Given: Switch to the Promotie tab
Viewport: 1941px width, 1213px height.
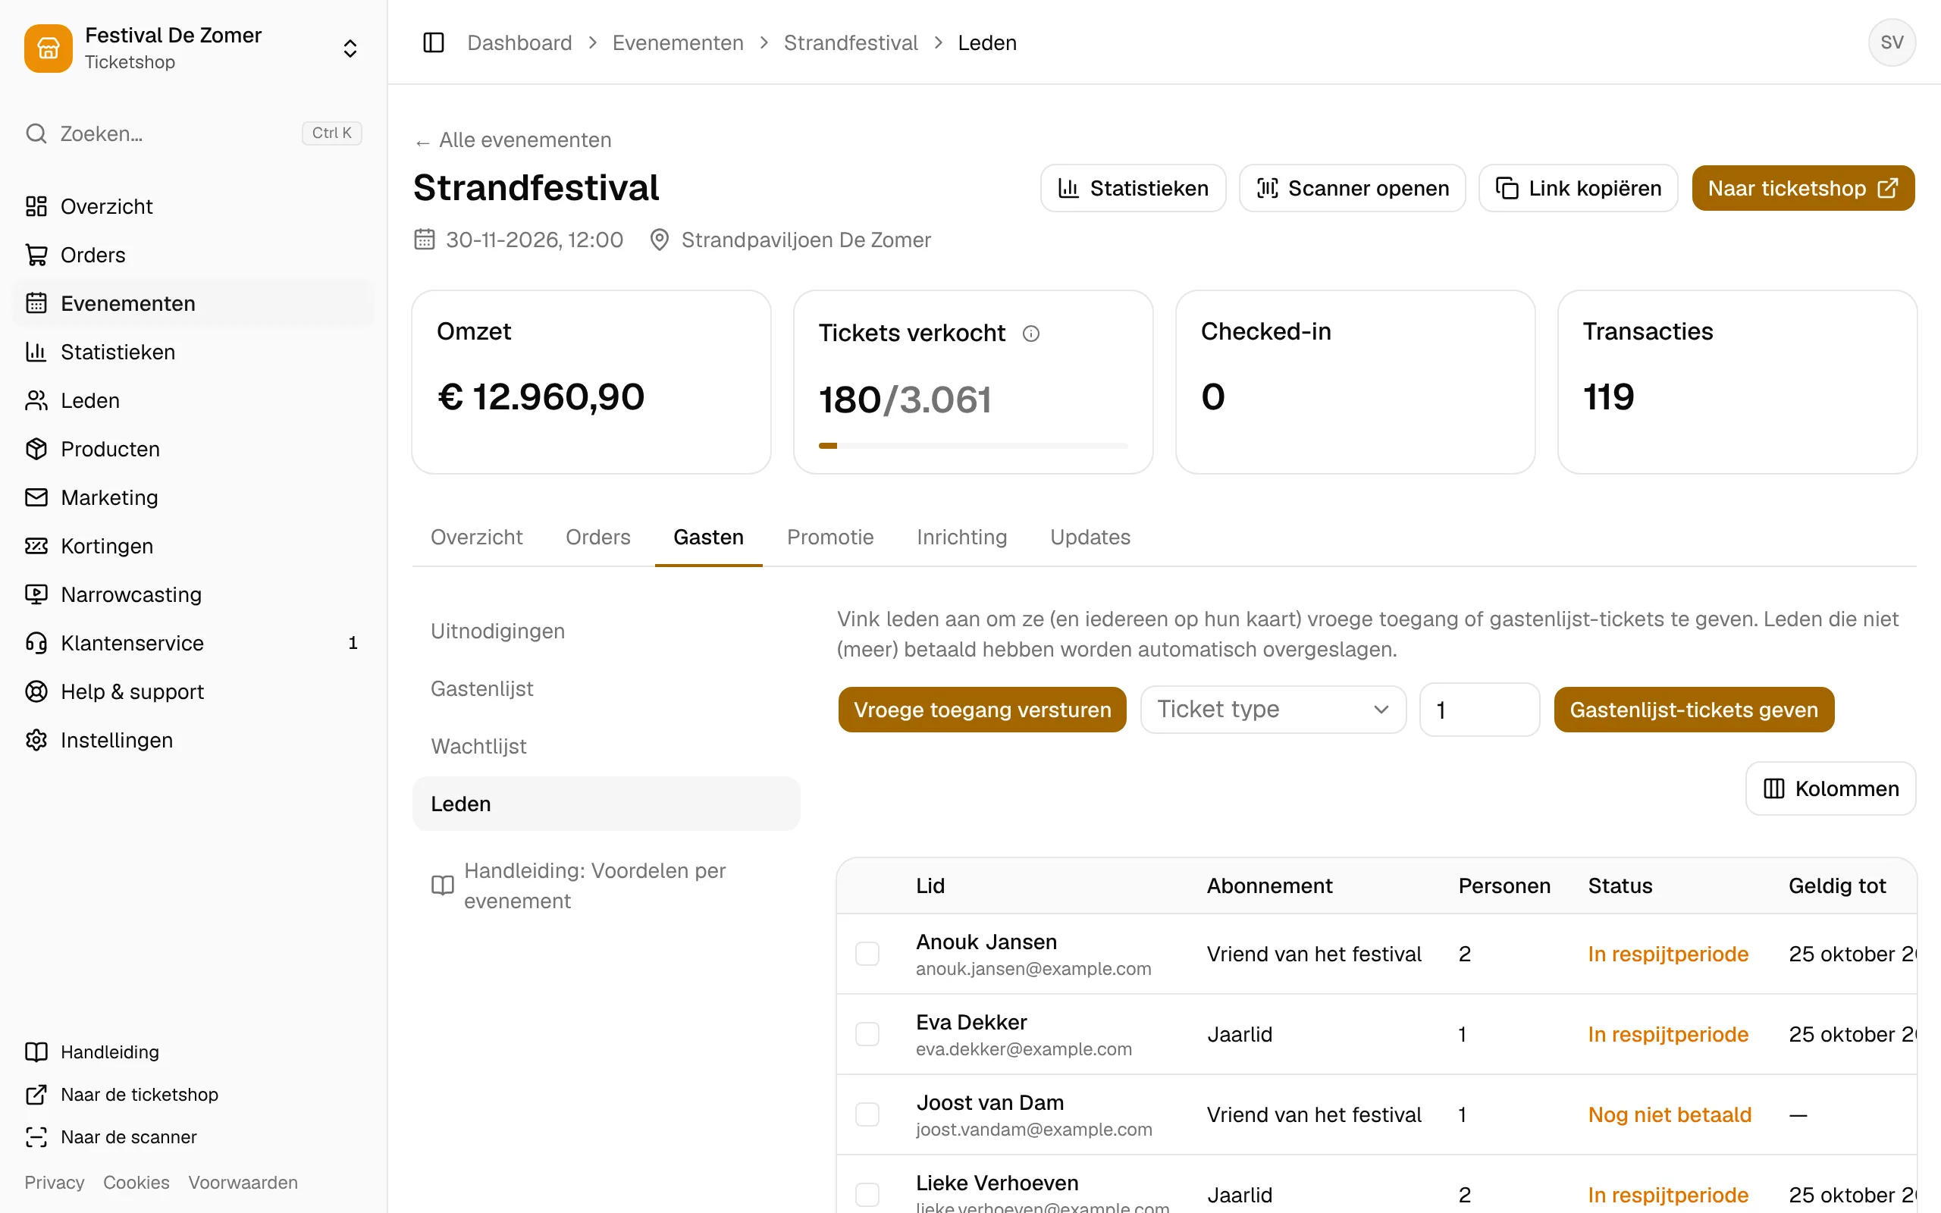Looking at the screenshot, I should 830,537.
